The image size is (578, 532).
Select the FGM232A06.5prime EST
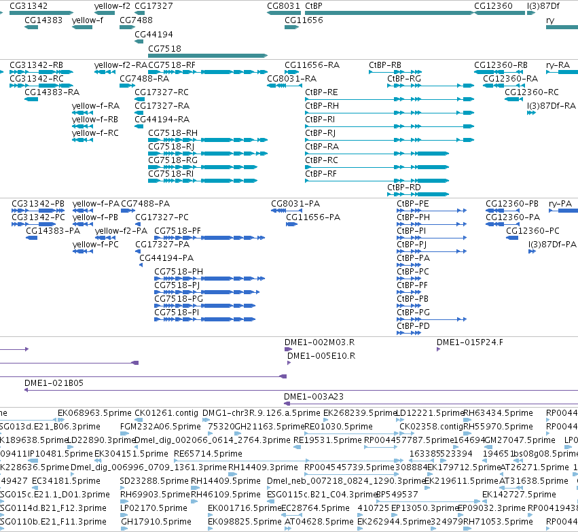125,433
